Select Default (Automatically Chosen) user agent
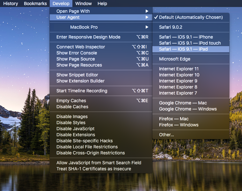242x191 pixels. coord(191,17)
